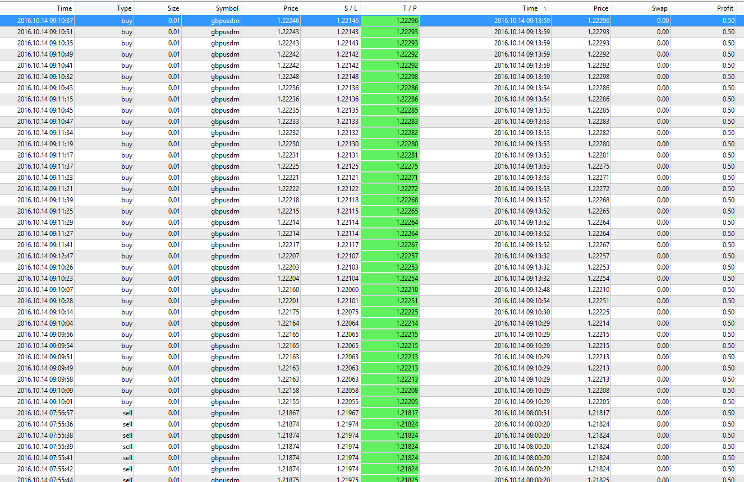
Task: Click open time 2016.10.14 09:11:27
Action: 45,234
